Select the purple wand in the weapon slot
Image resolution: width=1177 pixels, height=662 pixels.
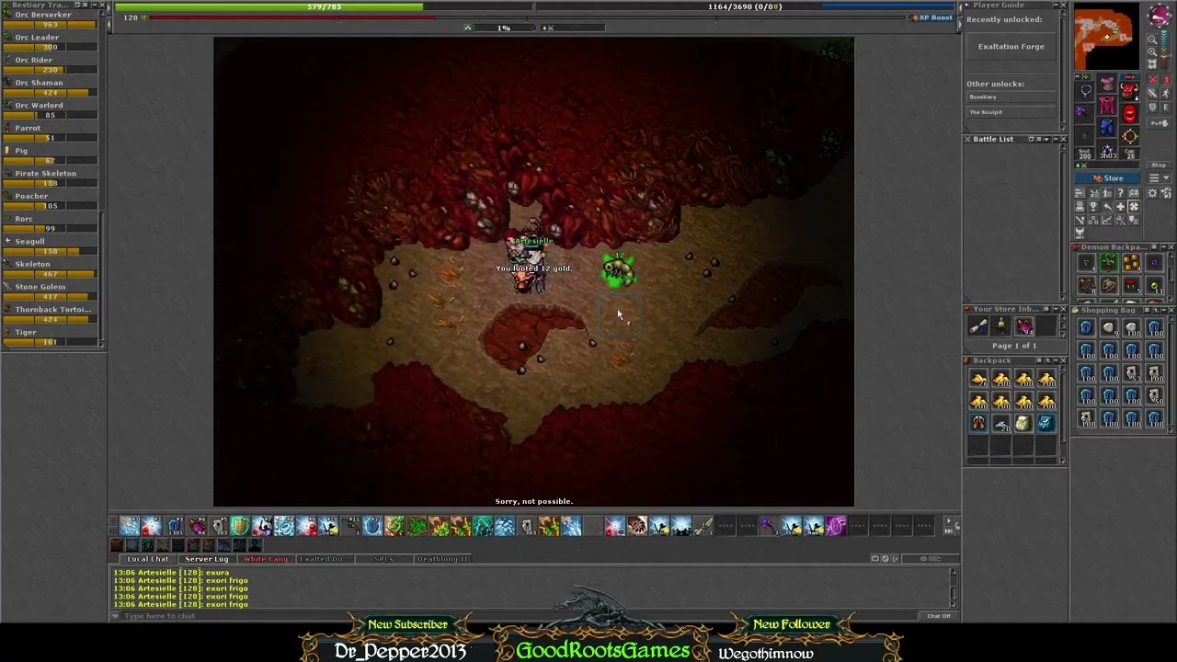pyautogui.click(x=1083, y=113)
